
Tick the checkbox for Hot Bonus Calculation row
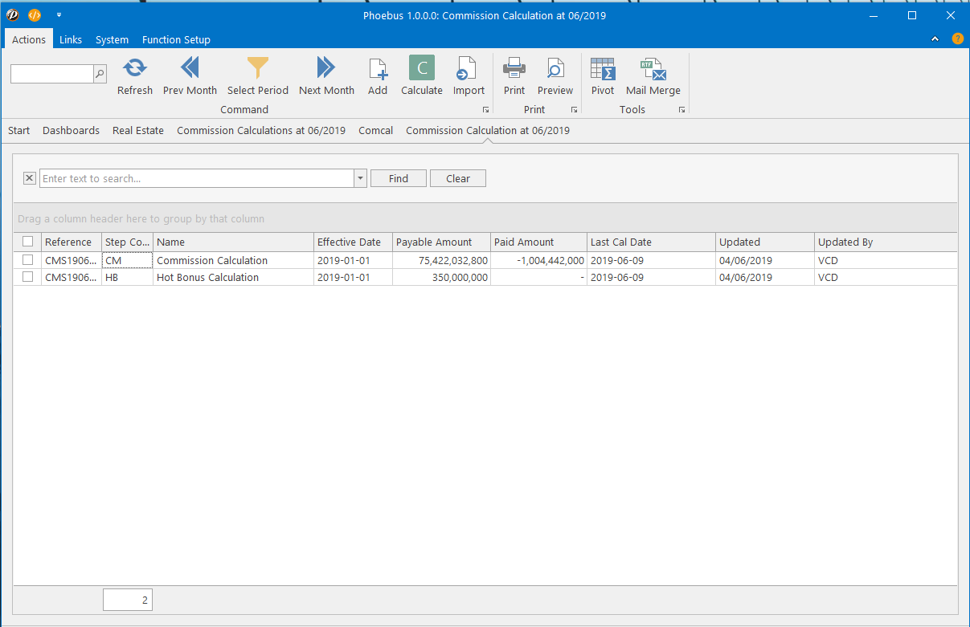pyautogui.click(x=28, y=277)
